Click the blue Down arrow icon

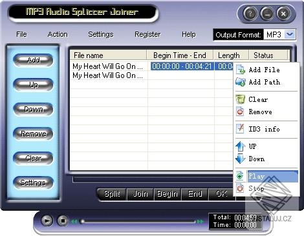(x=240, y=159)
